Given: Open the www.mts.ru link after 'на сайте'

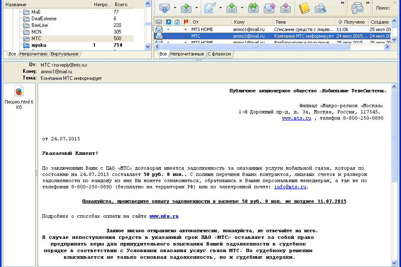Looking at the screenshot, I should [164, 216].
